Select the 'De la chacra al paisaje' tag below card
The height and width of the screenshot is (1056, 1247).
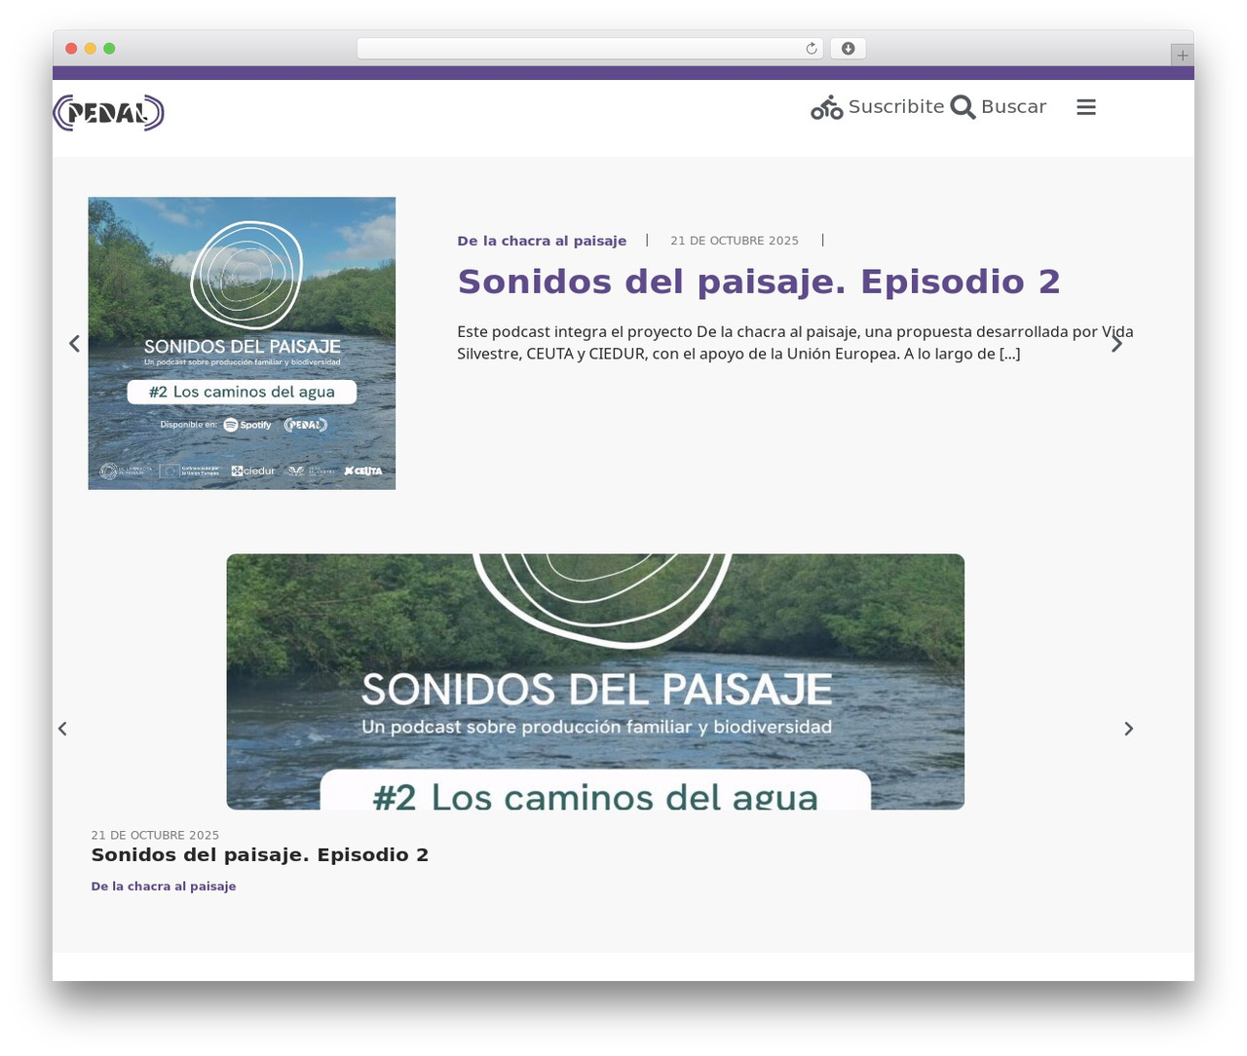pos(164,886)
